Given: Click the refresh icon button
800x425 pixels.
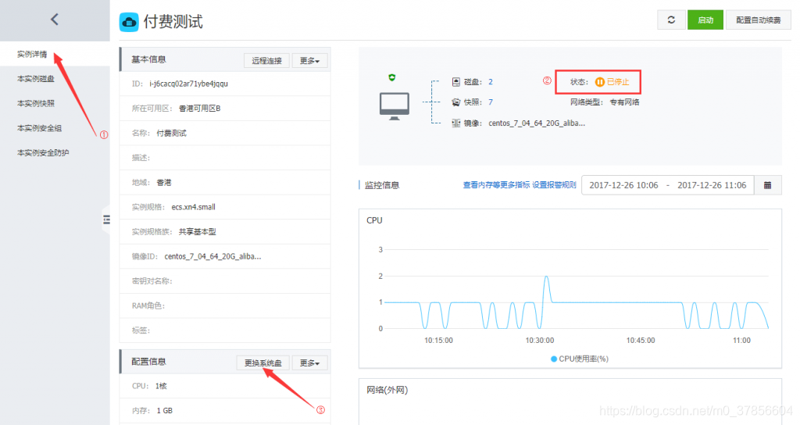Looking at the screenshot, I should (671, 20).
